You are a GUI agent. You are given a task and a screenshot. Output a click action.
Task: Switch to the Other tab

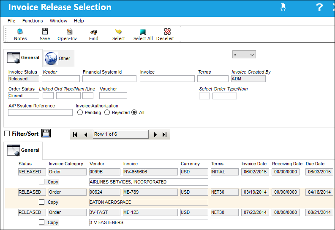pos(58,58)
